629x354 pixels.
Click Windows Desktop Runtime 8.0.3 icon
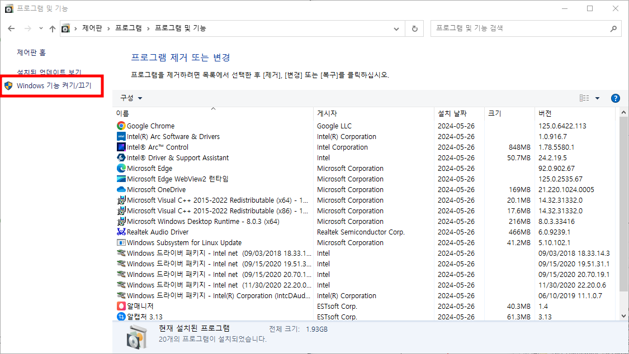121,222
